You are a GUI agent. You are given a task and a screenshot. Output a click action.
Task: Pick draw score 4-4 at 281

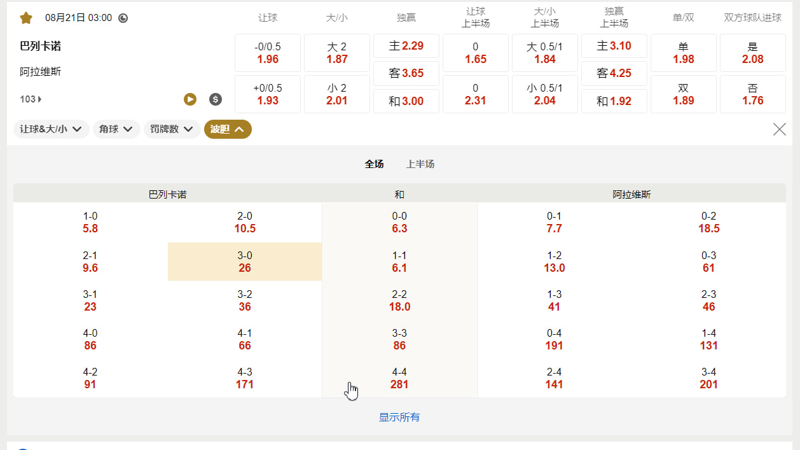tap(399, 378)
